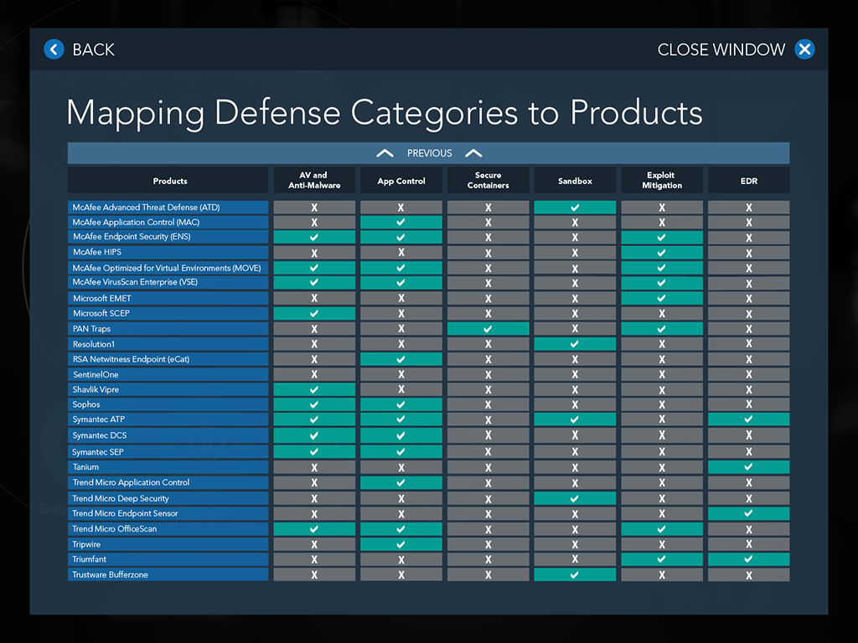Click AV X mark for Tanium
This screenshot has height=643, width=858.
coord(314,467)
